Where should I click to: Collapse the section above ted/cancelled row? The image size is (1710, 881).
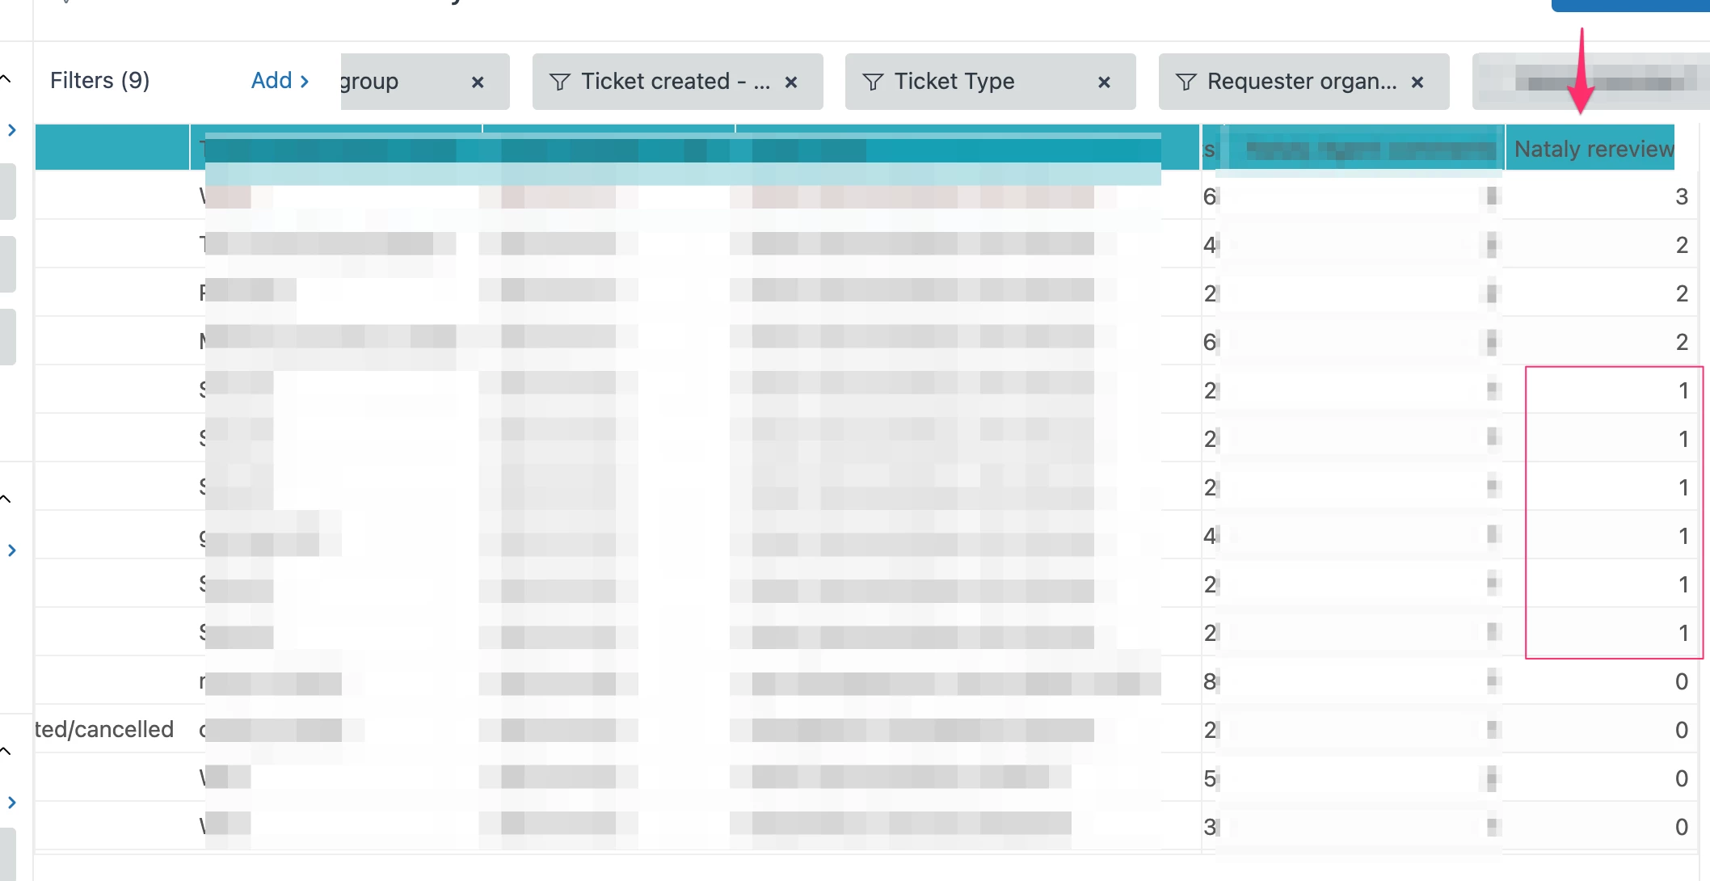click(6, 751)
